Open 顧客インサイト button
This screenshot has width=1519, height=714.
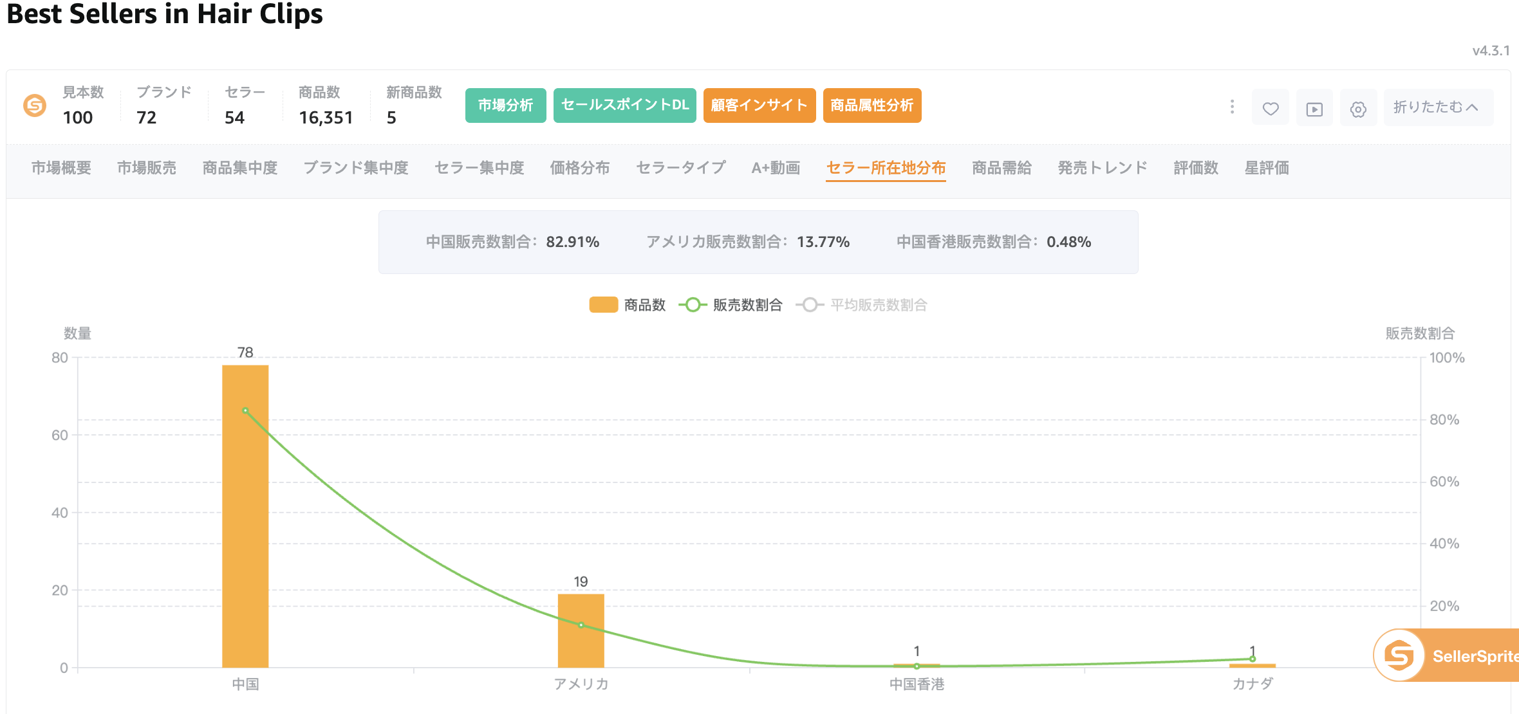(759, 105)
